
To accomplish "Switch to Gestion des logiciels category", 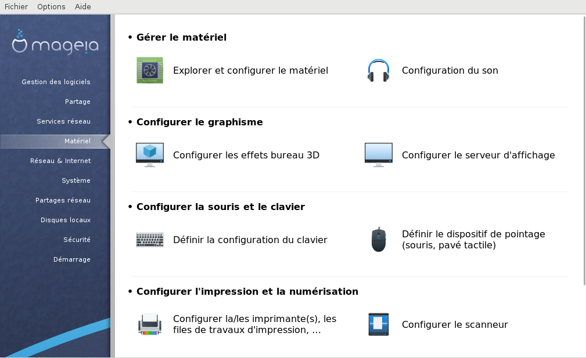I will 56,82.
